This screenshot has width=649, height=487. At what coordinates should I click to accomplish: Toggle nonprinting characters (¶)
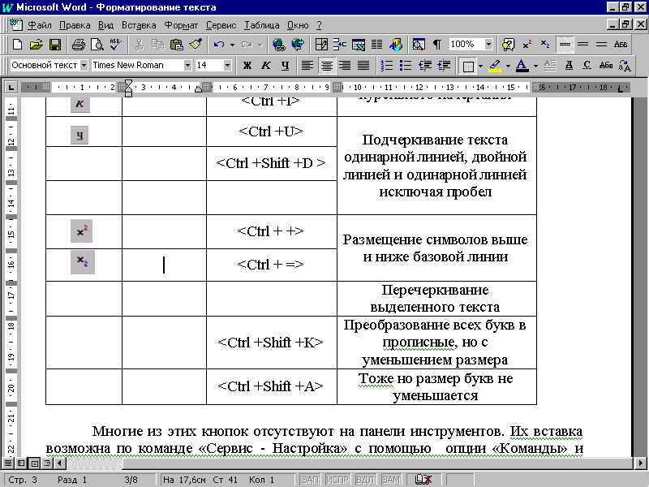[x=437, y=44]
